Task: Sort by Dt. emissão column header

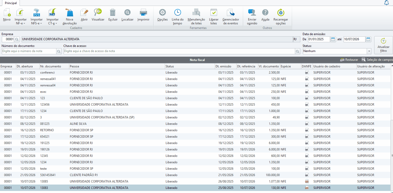Action: [226, 66]
